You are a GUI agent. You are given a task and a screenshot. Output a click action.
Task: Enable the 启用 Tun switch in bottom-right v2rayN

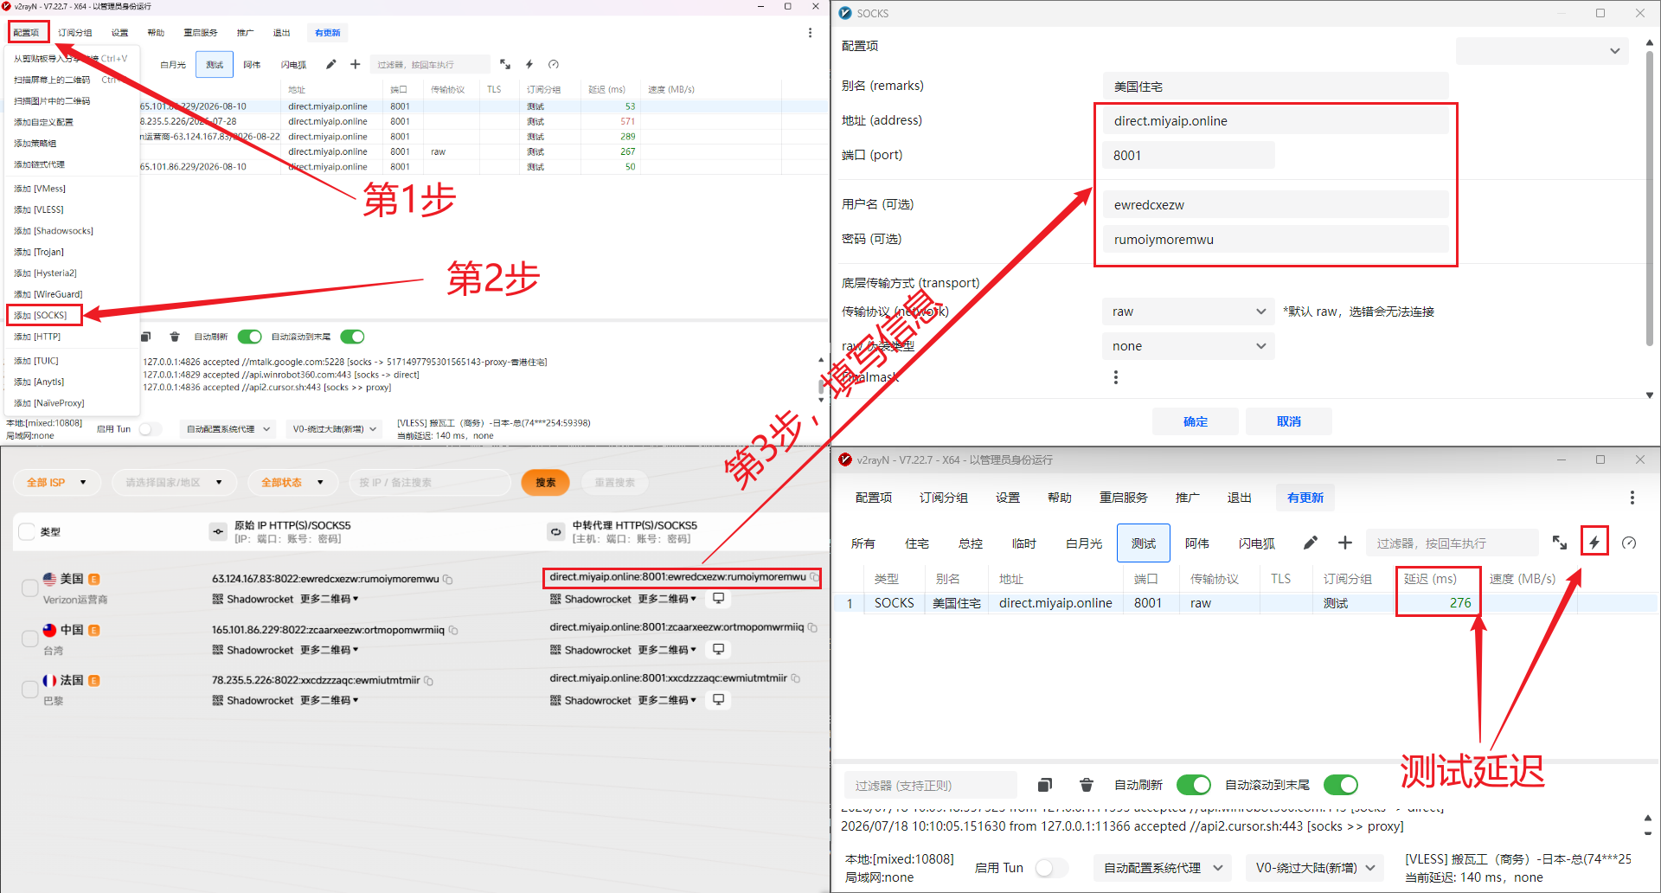1051,868
